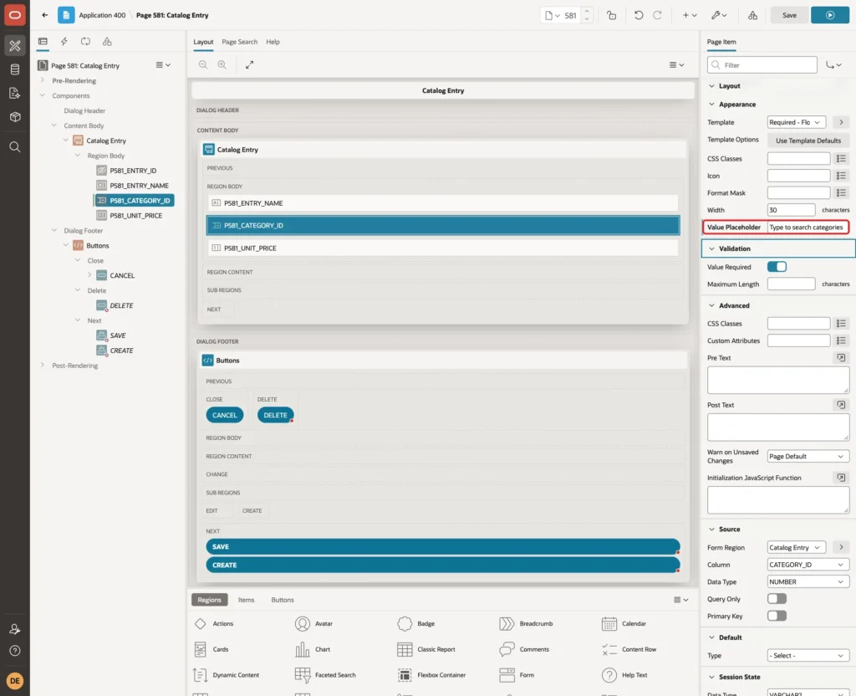
Task: Switch to Rendering tree tab icon
Action: click(x=43, y=42)
